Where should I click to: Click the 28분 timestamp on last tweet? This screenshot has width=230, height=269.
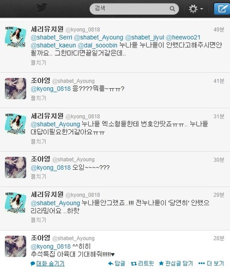[x=218, y=238]
